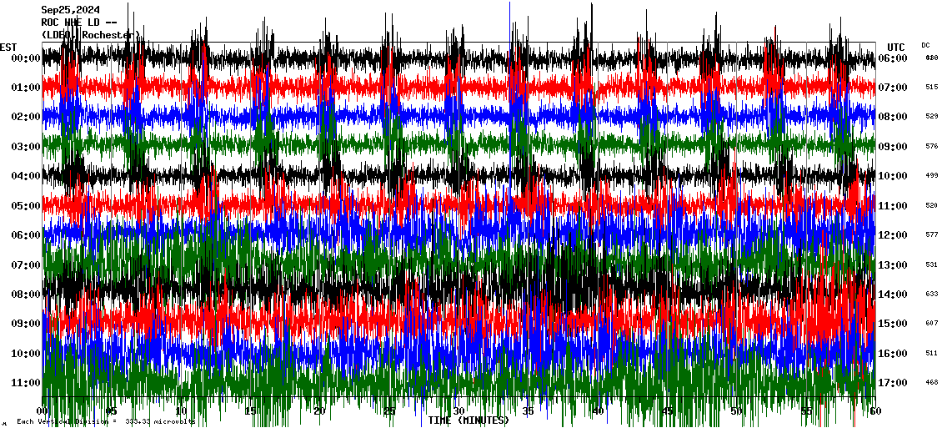
Task: Click the 30 minute tick on time axis
Action: pyautogui.click(x=458, y=411)
